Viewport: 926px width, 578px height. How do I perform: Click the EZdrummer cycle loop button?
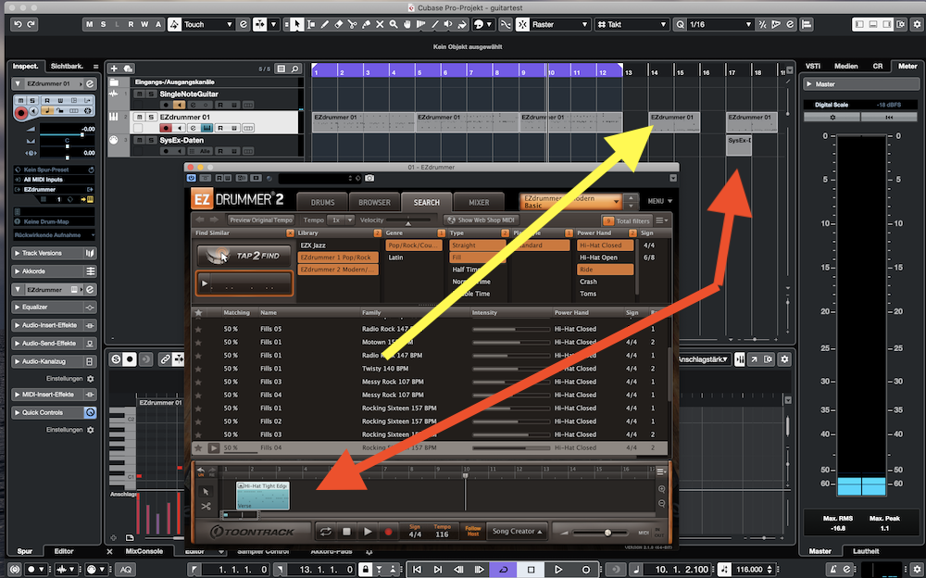tap(325, 532)
